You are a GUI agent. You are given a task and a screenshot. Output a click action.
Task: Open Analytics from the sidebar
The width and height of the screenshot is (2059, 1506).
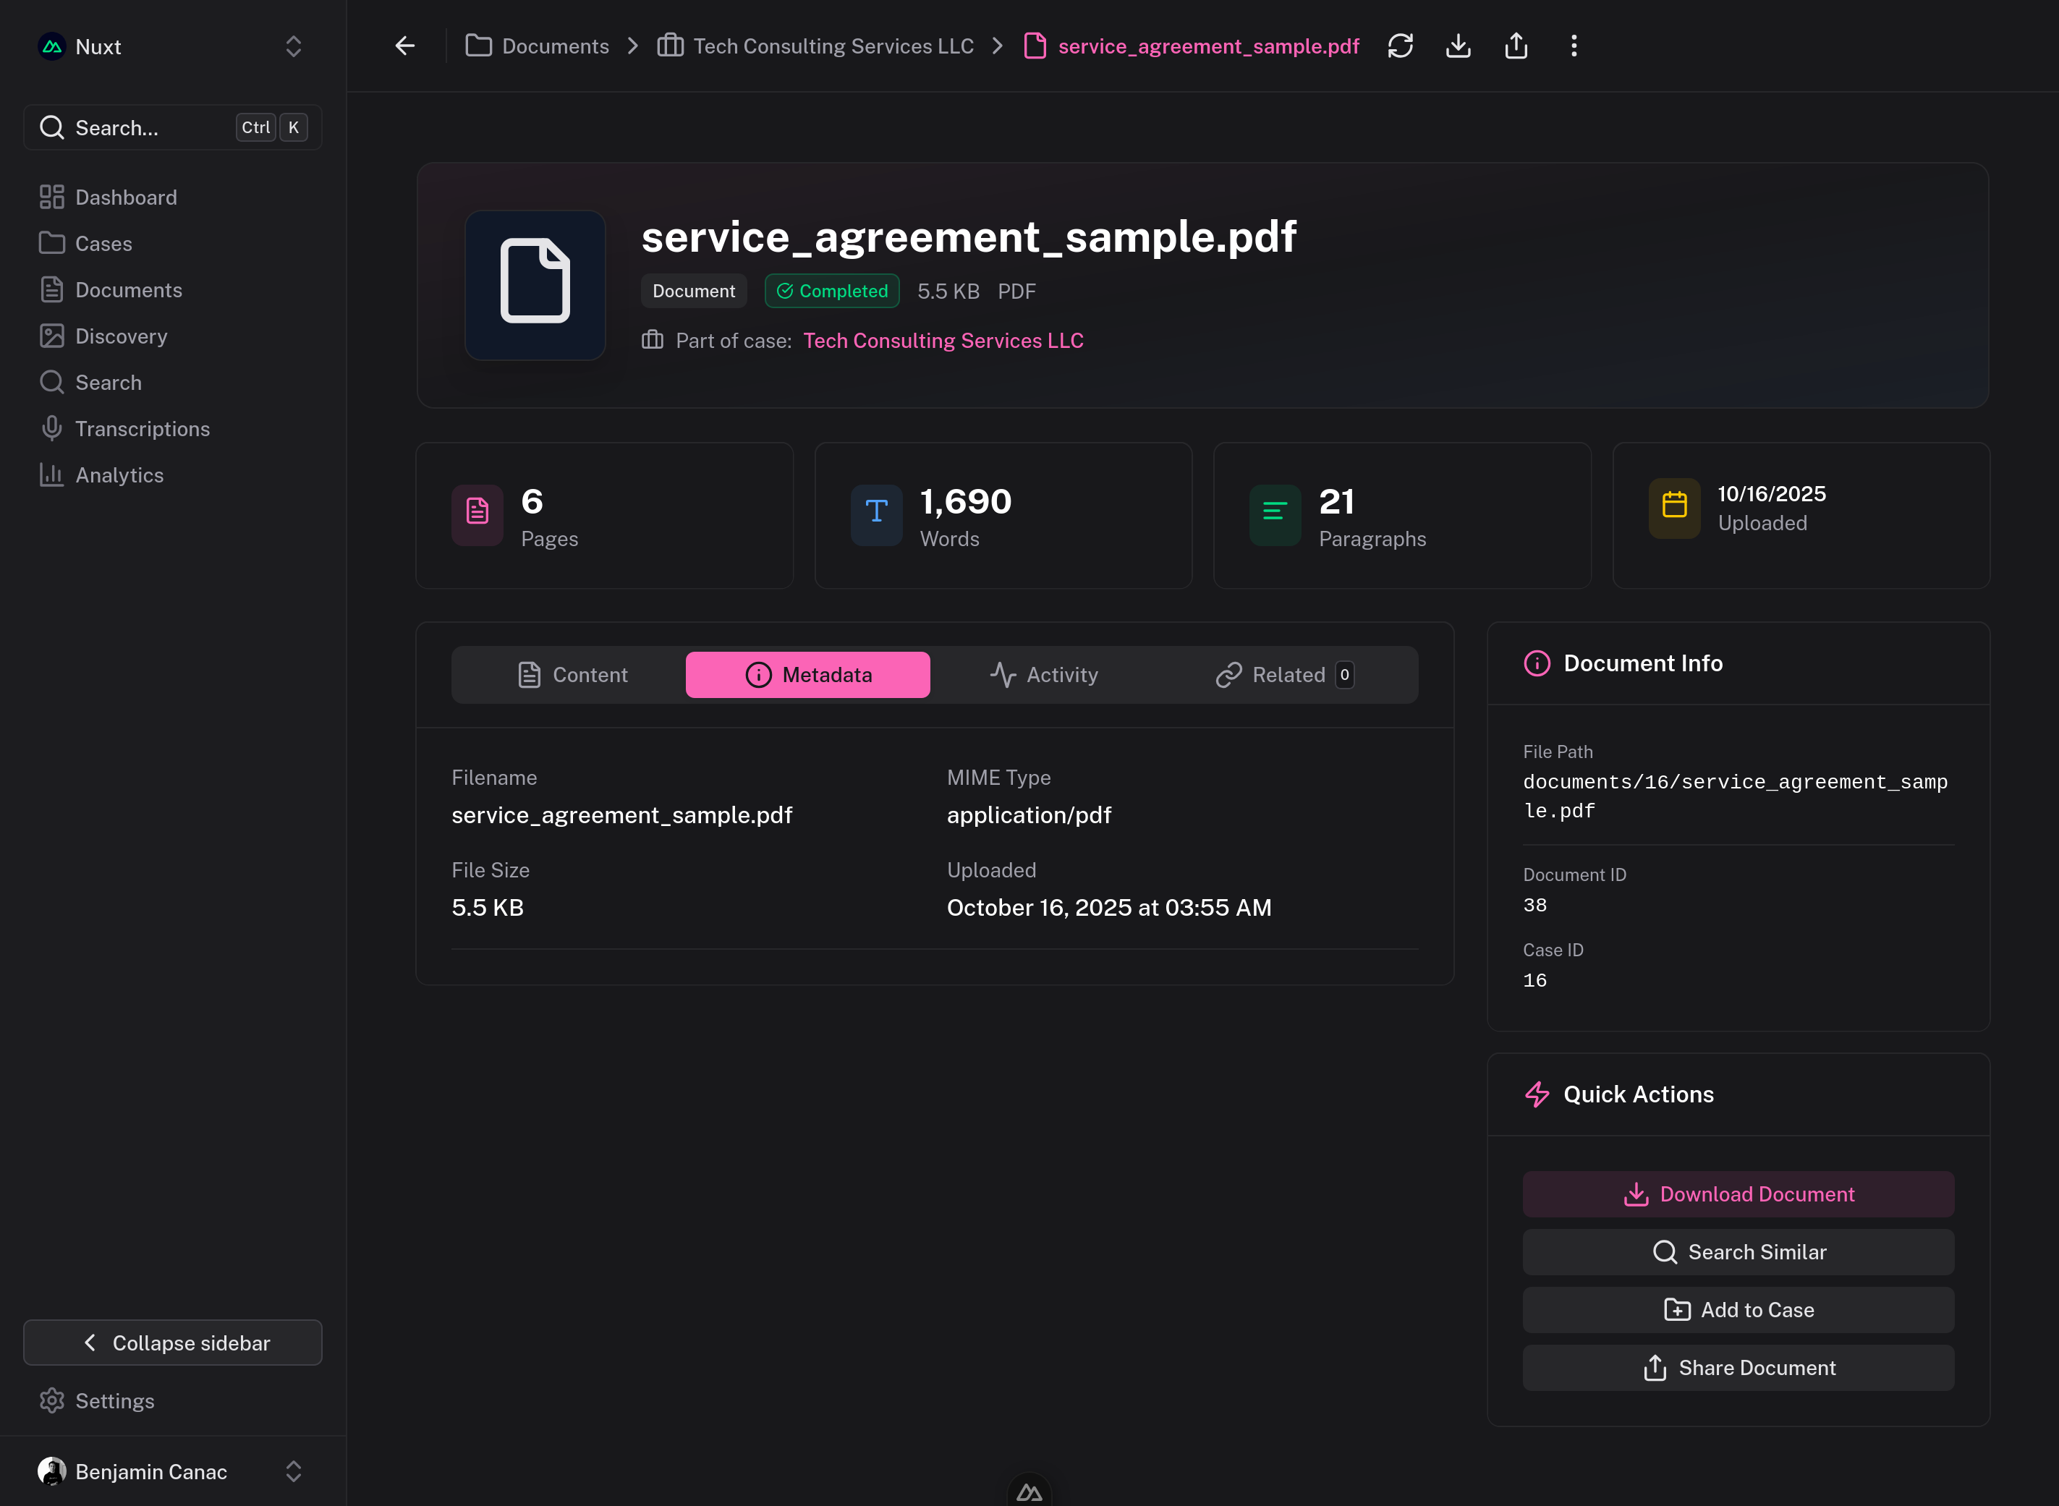click(119, 475)
